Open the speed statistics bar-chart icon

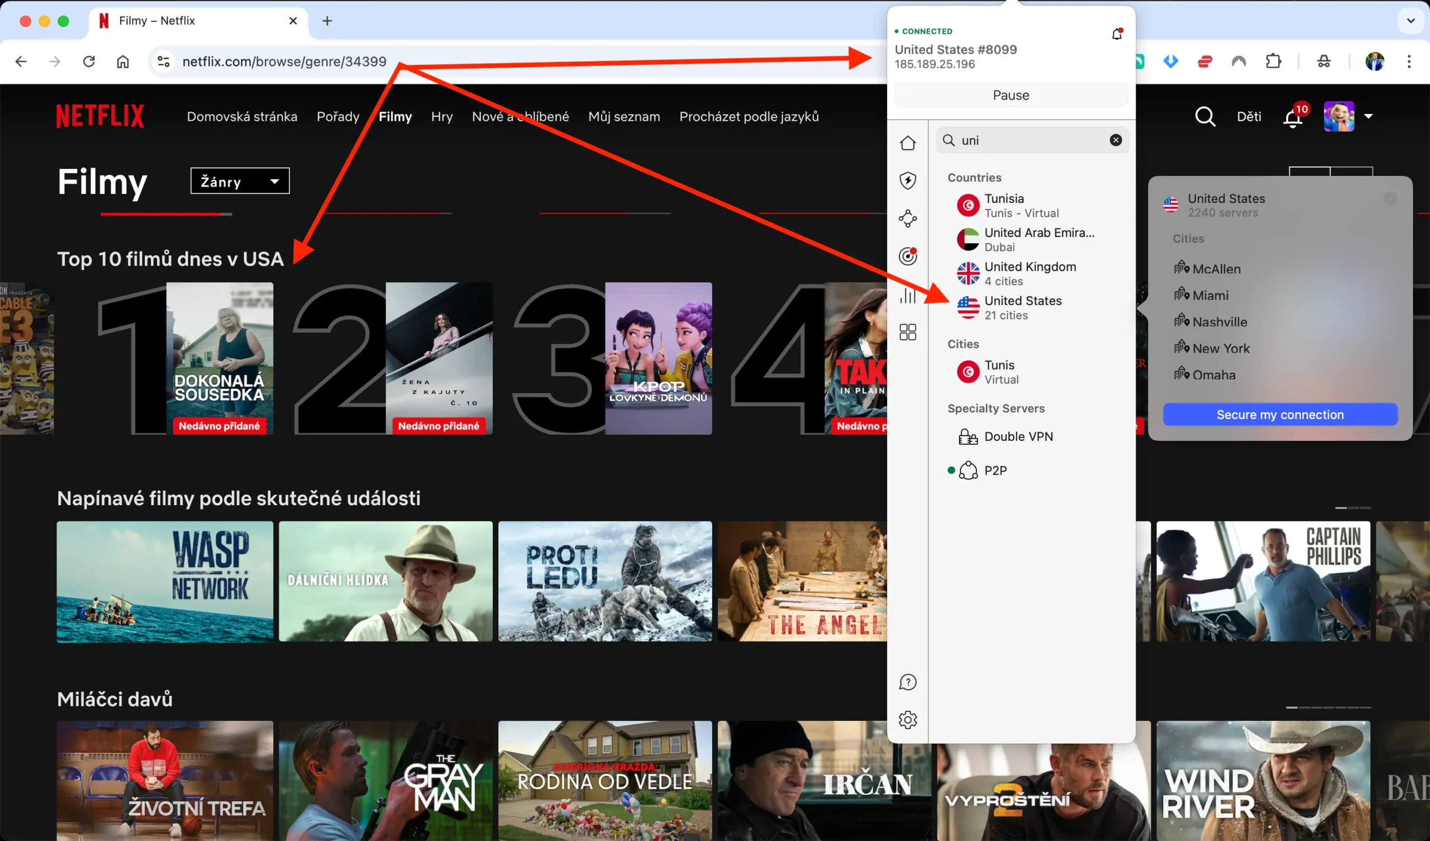pyautogui.click(x=907, y=295)
